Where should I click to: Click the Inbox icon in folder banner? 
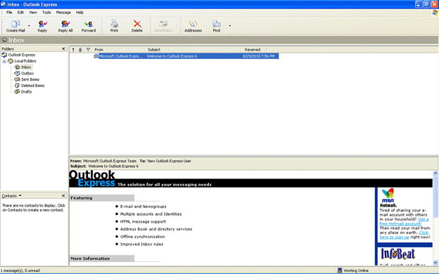tap(4, 40)
